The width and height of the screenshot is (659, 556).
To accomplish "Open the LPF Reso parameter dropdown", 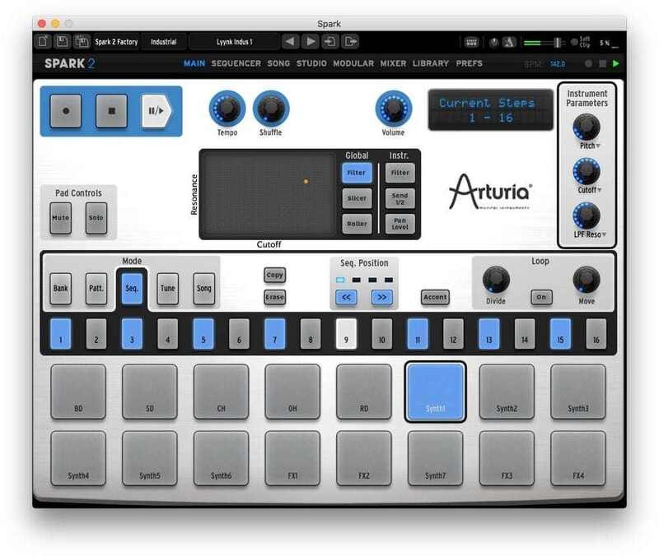I will (x=604, y=235).
